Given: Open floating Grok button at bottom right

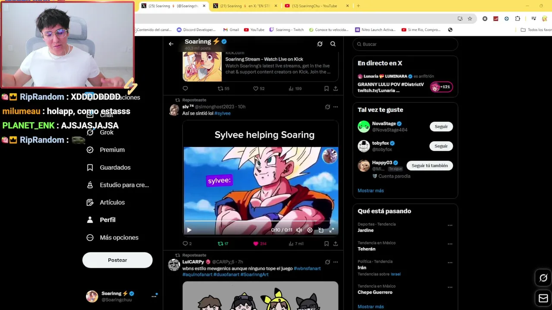Looking at the screenshot, I should pyautogui.click(x=543, y=278).
